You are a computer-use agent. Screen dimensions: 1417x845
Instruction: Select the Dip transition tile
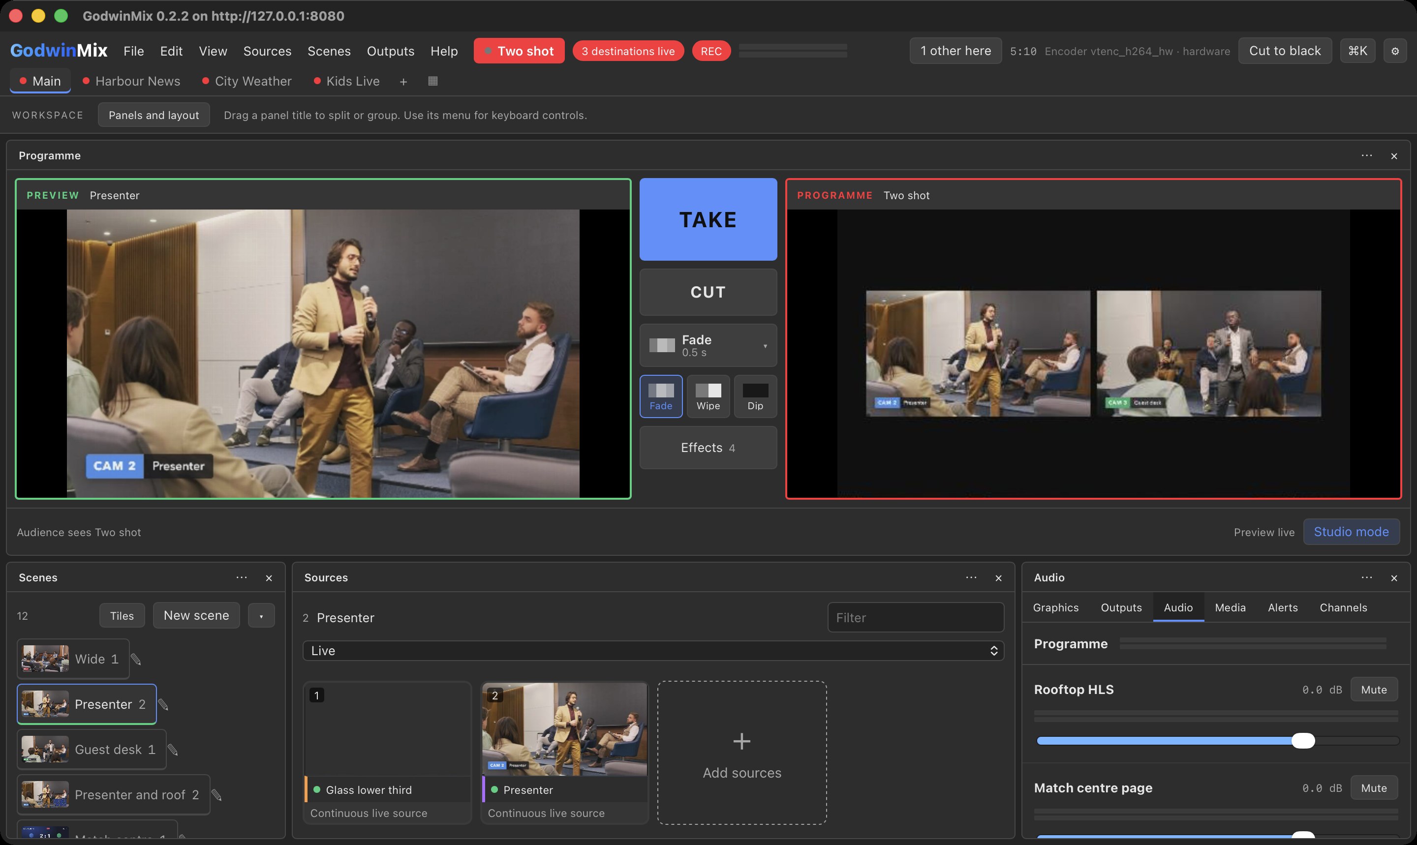click(755, 396)
